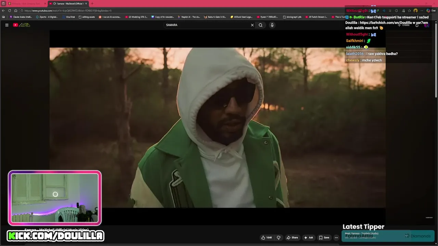Viewport: 438px width, 246px height.
Task: Open a new browser tab
Action: coord(92,3)
